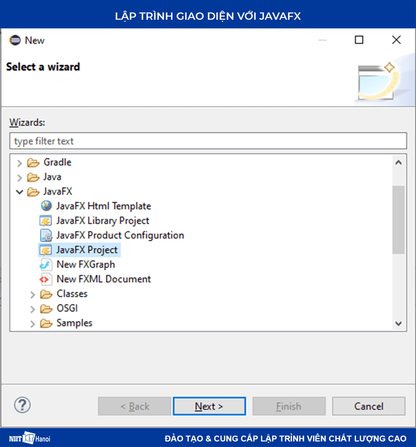416x447 pixels.
Task: Click the New FXGraph icon
Action: 46,264
